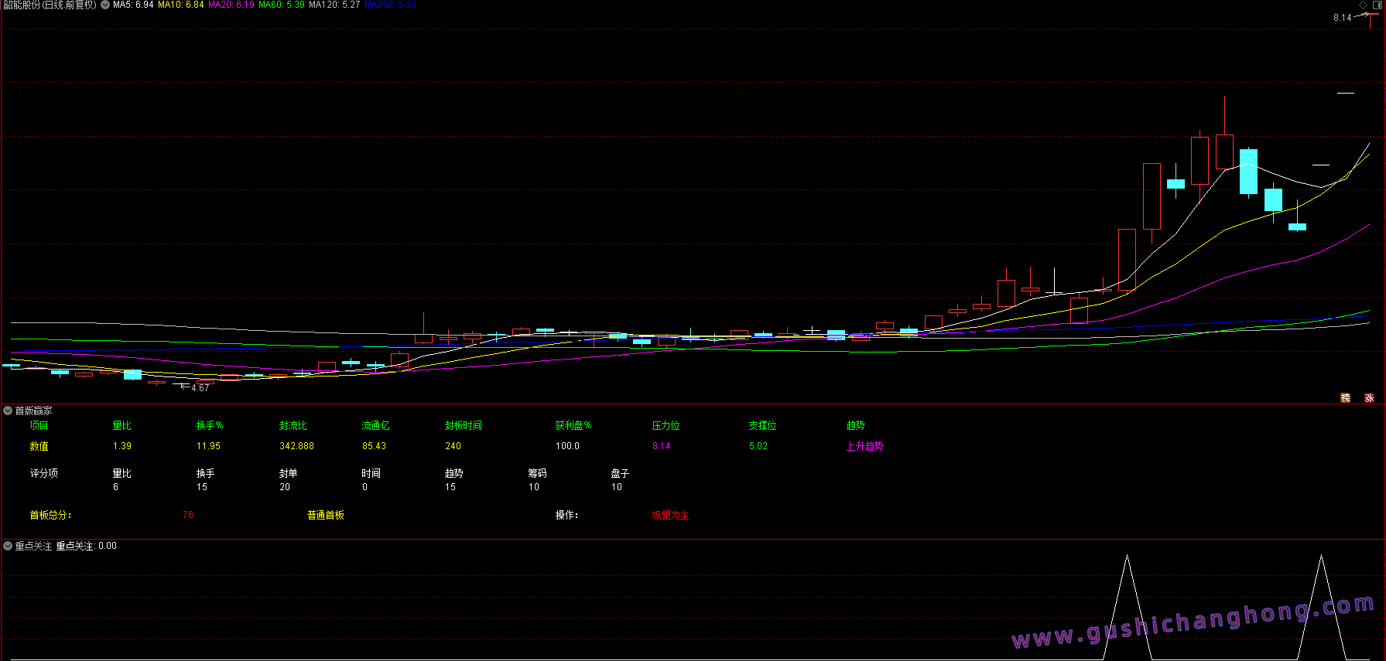Toggle the side panel icon at top right

click(1377, 5)
